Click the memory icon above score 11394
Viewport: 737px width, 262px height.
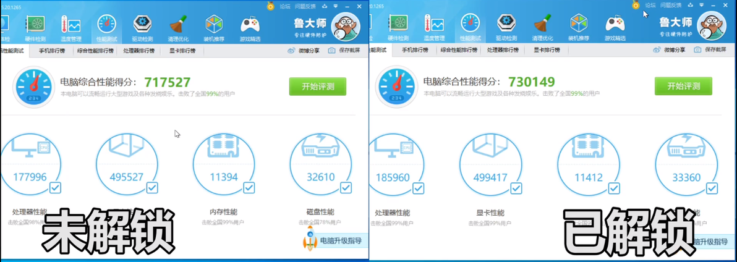(x=224, y=146)
